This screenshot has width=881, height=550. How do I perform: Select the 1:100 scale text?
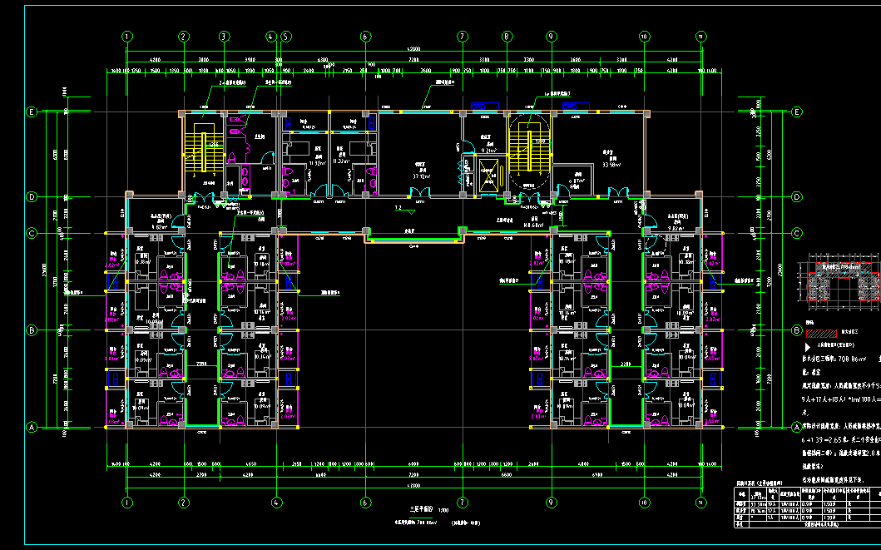point(444,511)
